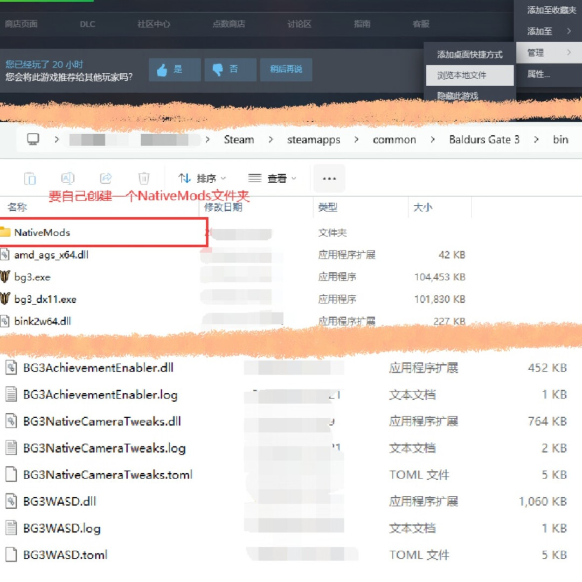Click the BG3WASD.dll file icon
This screenshot has width=582, height=582.
coord(11,501)
